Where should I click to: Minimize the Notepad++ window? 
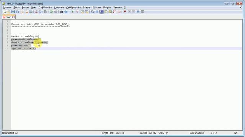pos(227,3)
